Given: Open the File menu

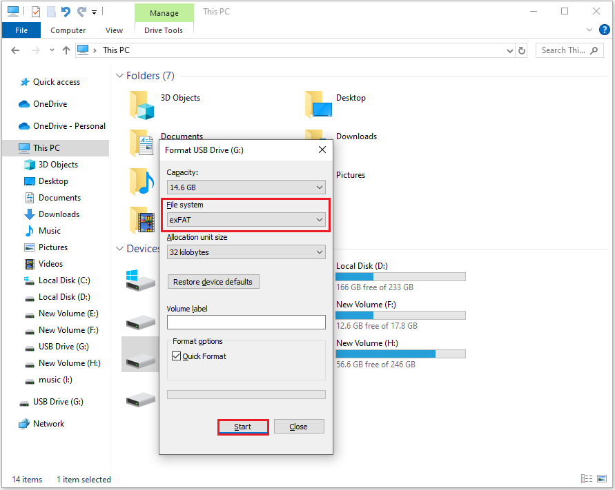Looking at the screenshot, I should (21, 30).
